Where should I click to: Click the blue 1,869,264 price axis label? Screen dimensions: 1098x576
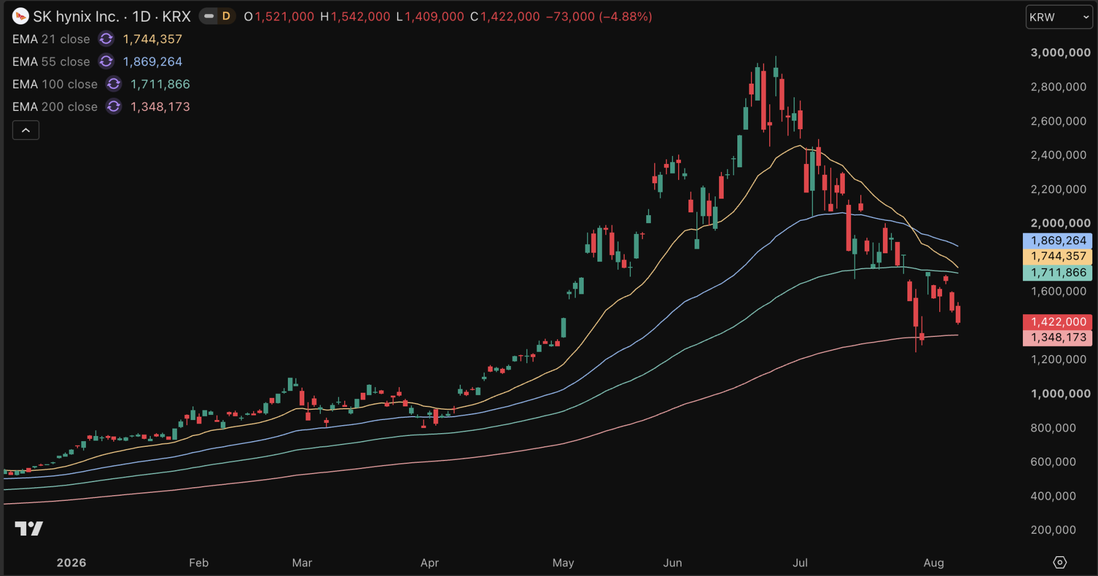(1058, 241)
